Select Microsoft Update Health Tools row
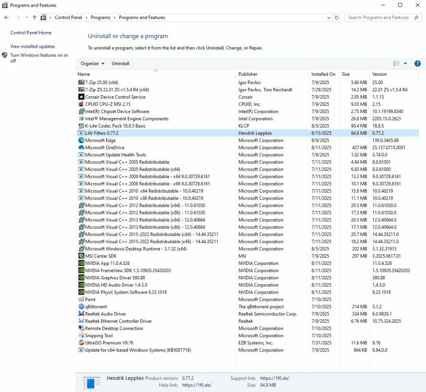426x392 pixels. tap(247, 155)
